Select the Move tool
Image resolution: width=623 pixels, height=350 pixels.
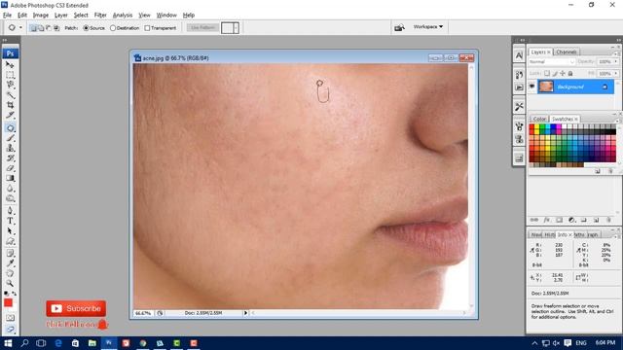click(10, 64)
